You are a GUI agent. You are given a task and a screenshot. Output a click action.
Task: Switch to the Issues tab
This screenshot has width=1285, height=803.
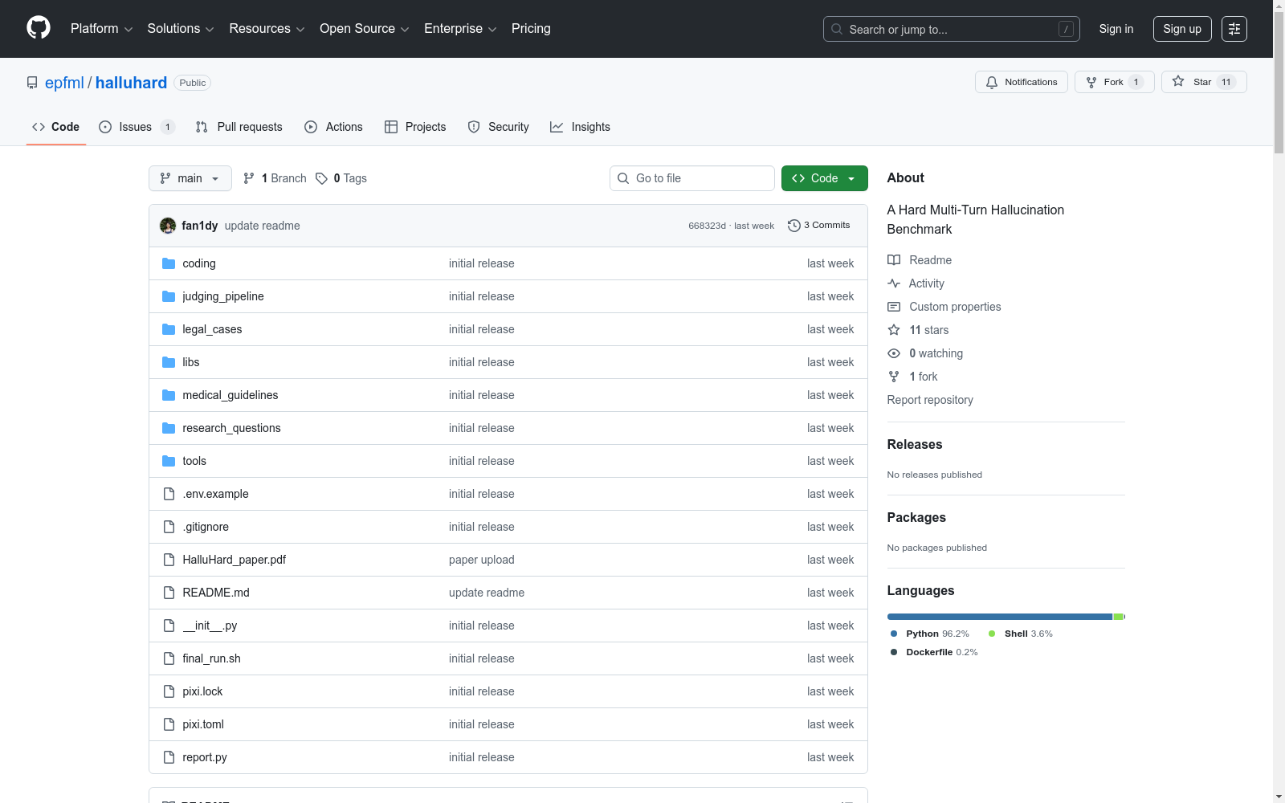point(137,127)
